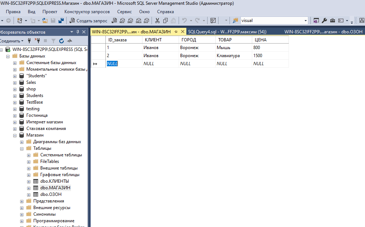Click the MDX query icon
The height and width of the screenshot is (227, 365).
pyautogui.click(x=122, y=21)
